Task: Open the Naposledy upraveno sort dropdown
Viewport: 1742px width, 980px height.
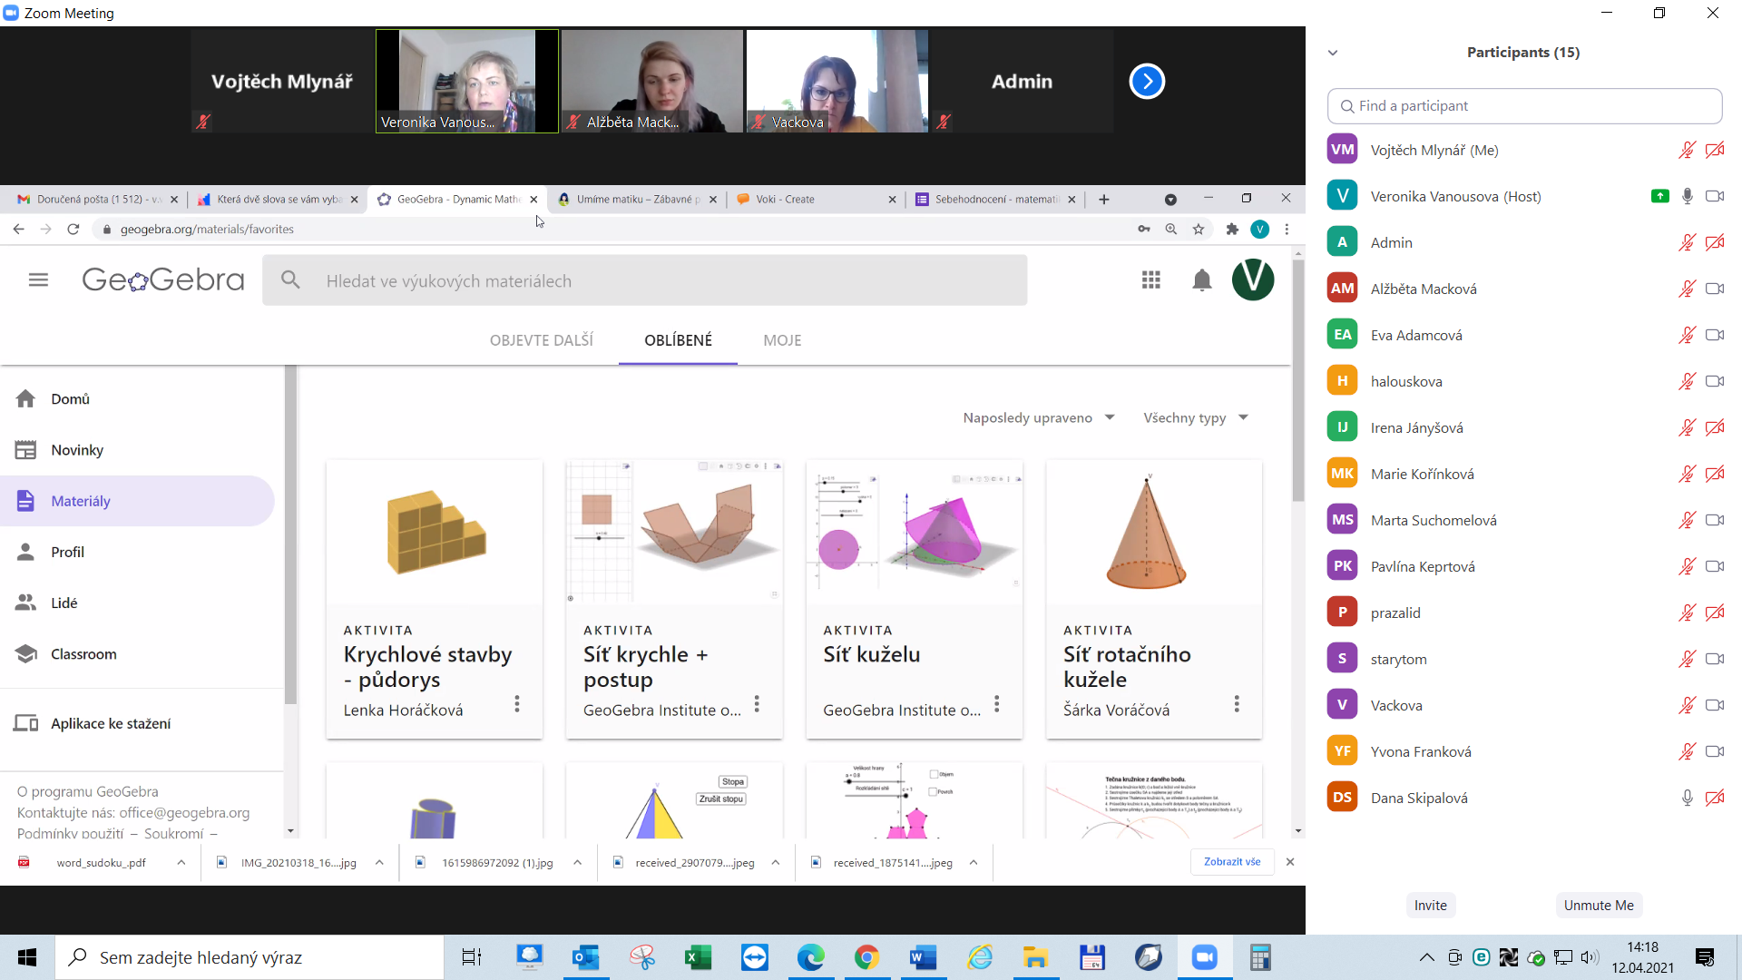Action: [1038, 417]
